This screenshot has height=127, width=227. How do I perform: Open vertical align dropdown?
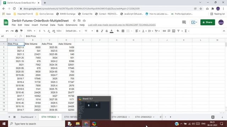[144, 31]
